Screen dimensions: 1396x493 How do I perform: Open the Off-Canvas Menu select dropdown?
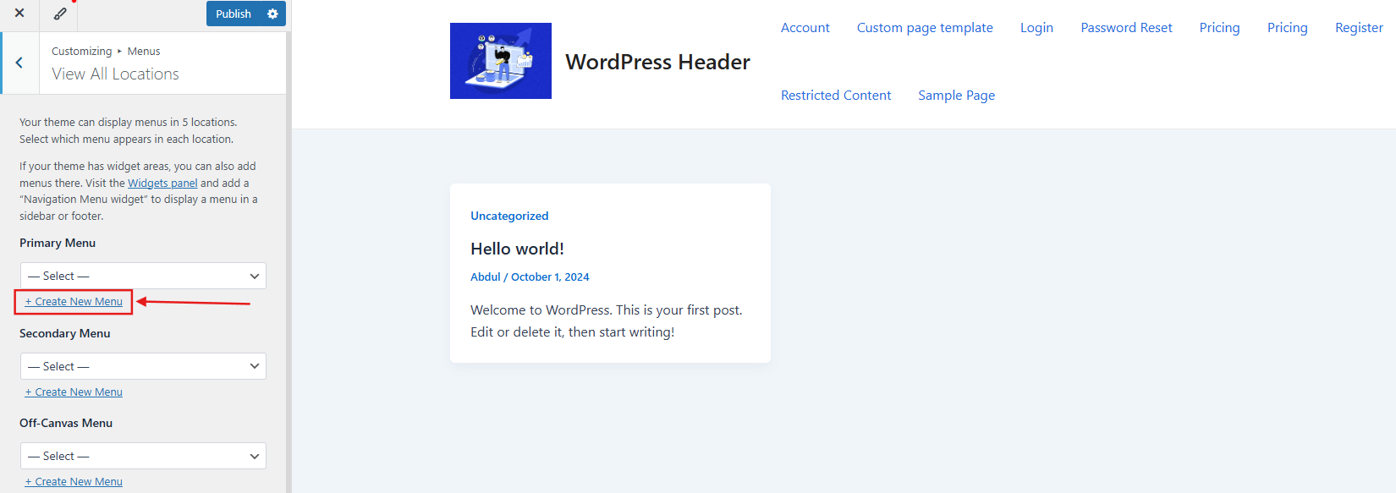(x=143, y=456)
